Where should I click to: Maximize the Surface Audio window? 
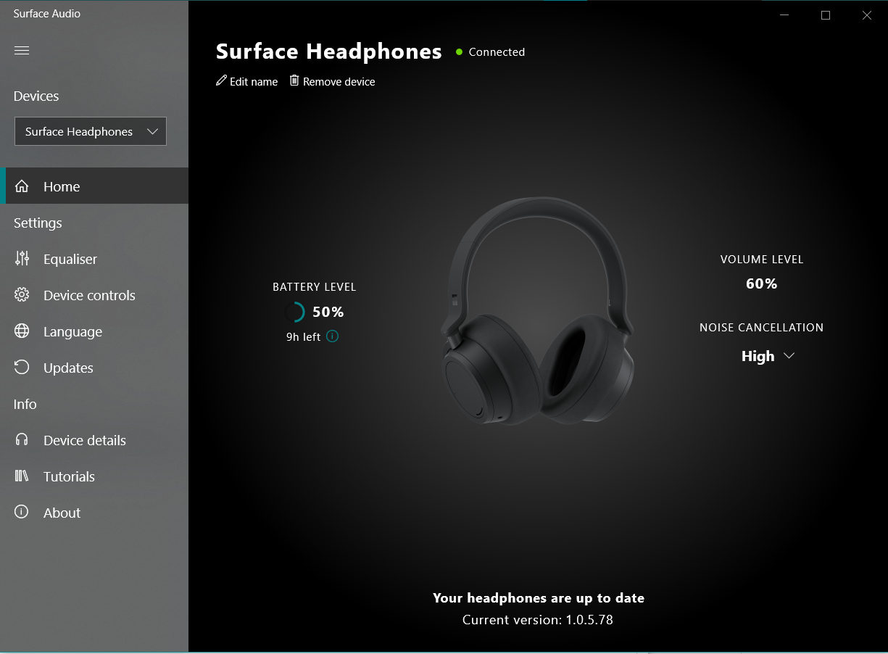coord(825,15)
